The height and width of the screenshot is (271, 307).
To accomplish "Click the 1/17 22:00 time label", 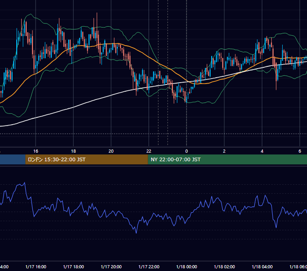I will (x=149, y=266).
